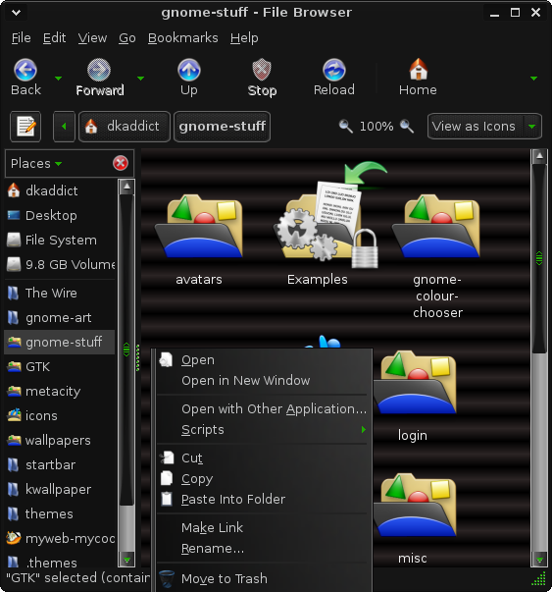Image resolution: width=552 pixels, height=592 pixels.
Task: Open the Bookmarks menu
Action: click(x=183, y=38)
